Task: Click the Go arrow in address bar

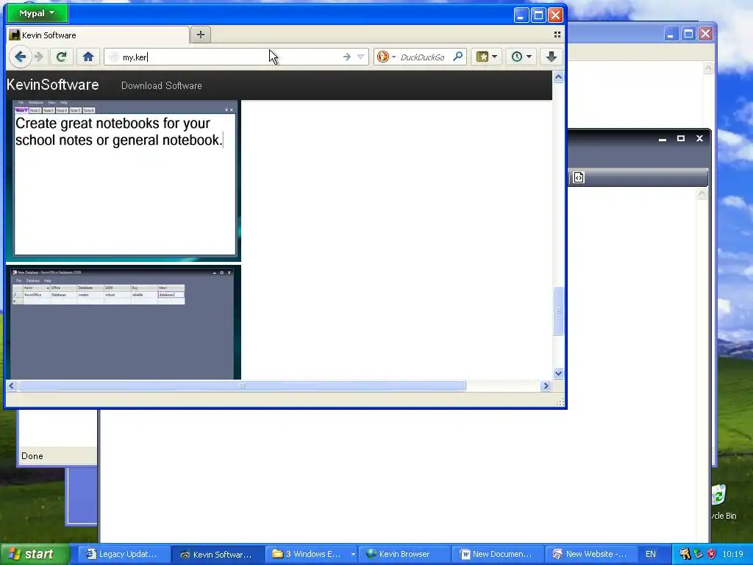Action: click(347, 57)
